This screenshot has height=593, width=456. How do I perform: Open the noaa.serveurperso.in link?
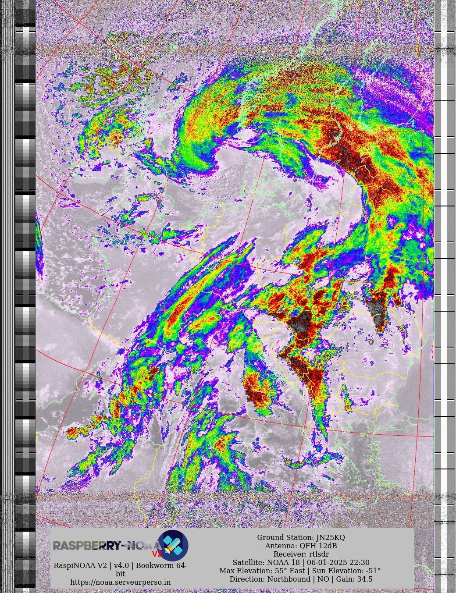click(x=120, y=582)
